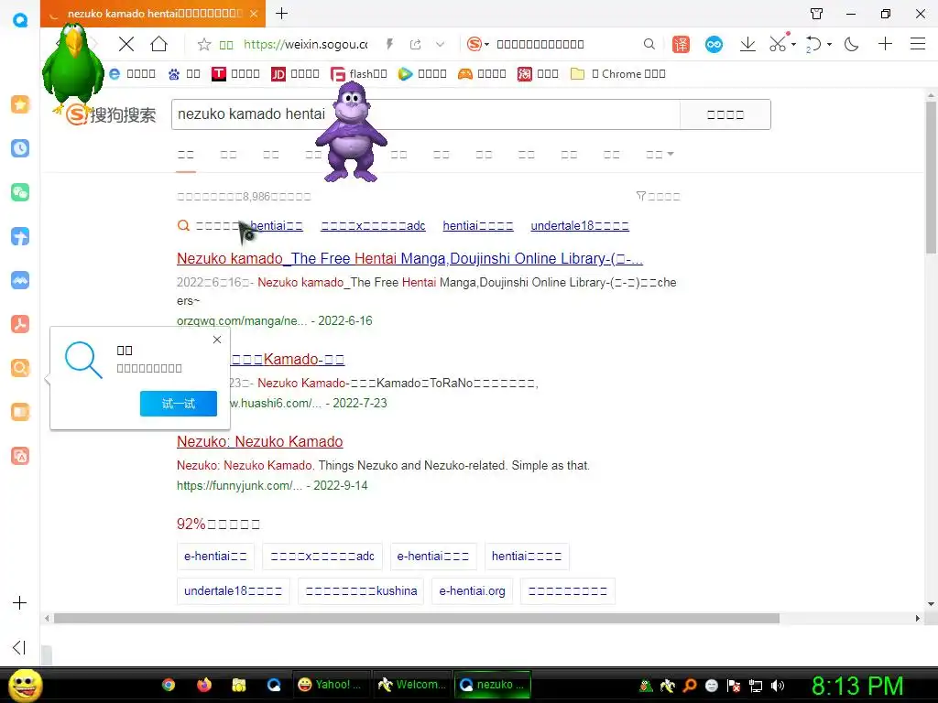This screenshot has height=703, width=938.
Task: Toggle night mode with the moon icon
Action: 851,44
